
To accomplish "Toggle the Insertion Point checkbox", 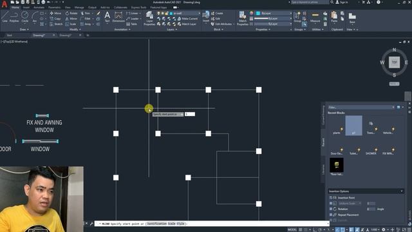I will click(x=331, y=198).
